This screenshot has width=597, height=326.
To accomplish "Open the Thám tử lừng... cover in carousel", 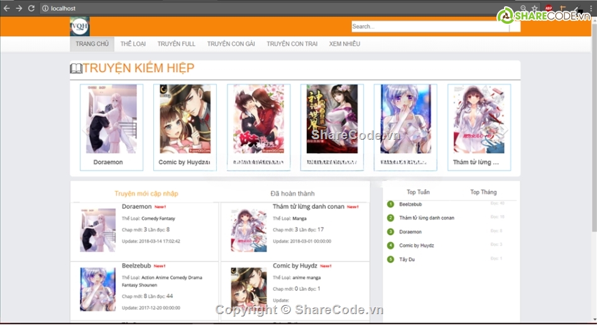I will coord(479,119).
